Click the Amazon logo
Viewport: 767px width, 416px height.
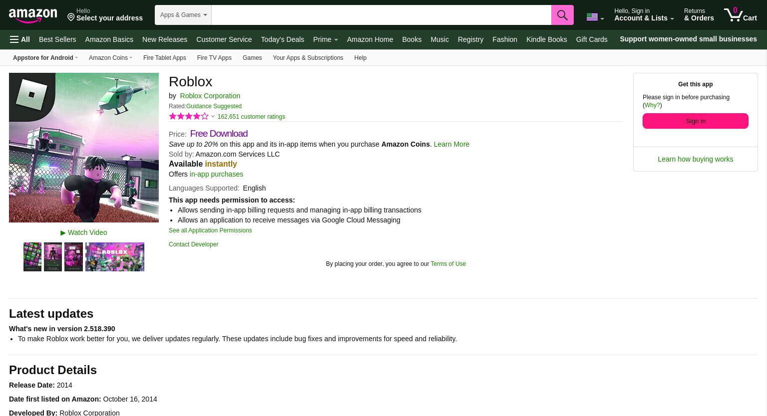tap(33, 15)
